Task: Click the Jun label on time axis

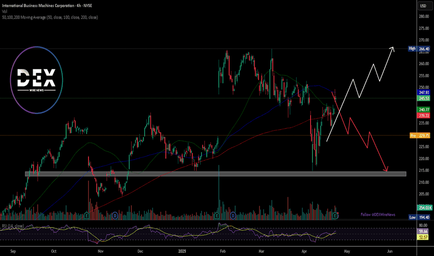Action: coord(390,251)
